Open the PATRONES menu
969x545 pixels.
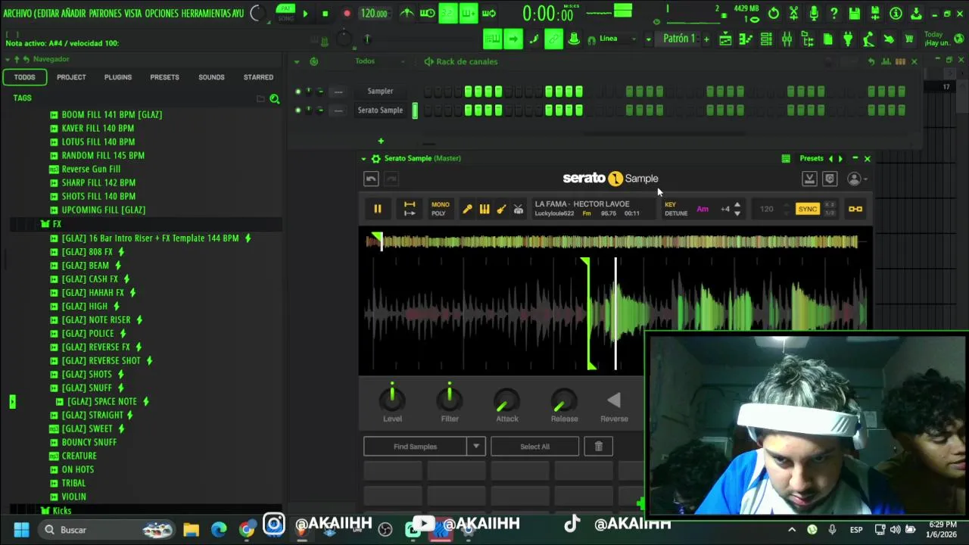[105, 14]
